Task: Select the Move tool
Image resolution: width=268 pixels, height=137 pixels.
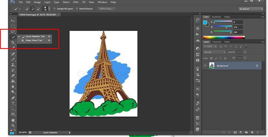Action: (x=13, y=21)
